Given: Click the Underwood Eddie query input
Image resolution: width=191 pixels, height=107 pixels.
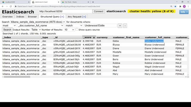Looking at the screenshot, I should 100,26.
